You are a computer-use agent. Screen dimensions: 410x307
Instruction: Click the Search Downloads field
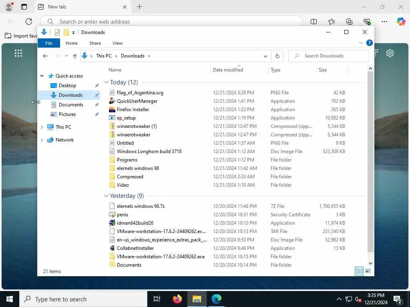point(329,56)
